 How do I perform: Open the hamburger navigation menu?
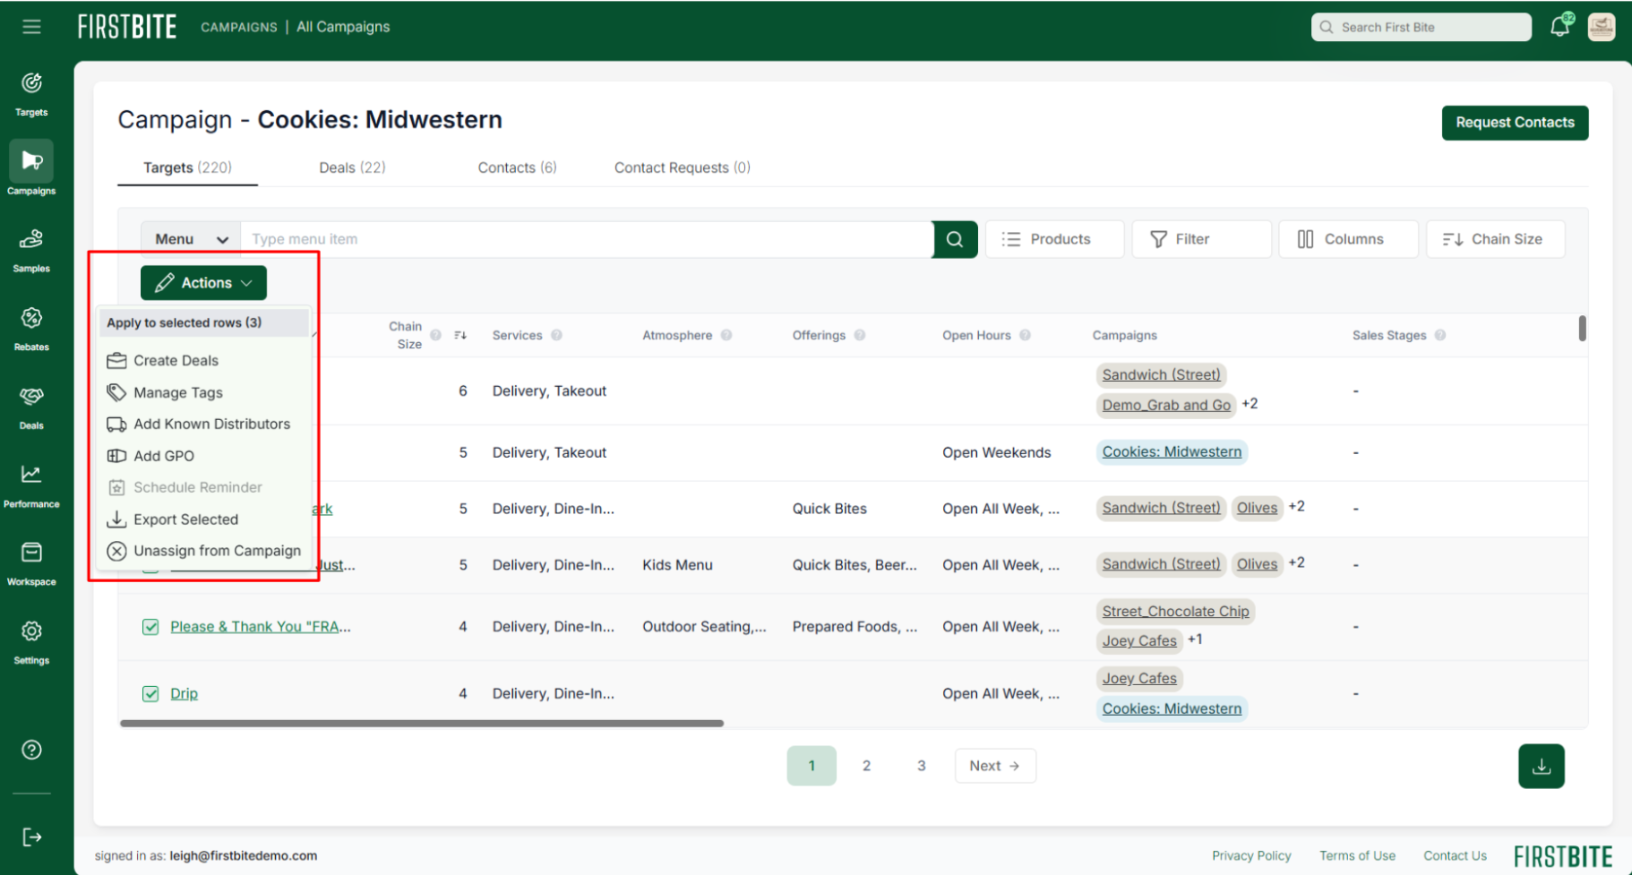(31, 27)
